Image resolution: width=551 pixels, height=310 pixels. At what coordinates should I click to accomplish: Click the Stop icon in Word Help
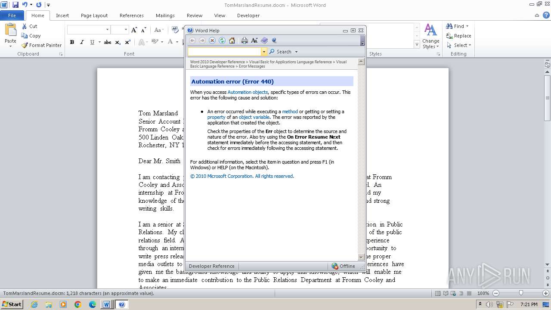(x=212, y=40)
